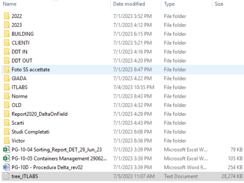Click the 2022 folder icon
Image resolution: width=244 pixels, height=183 pixels.
coord(6,16)
